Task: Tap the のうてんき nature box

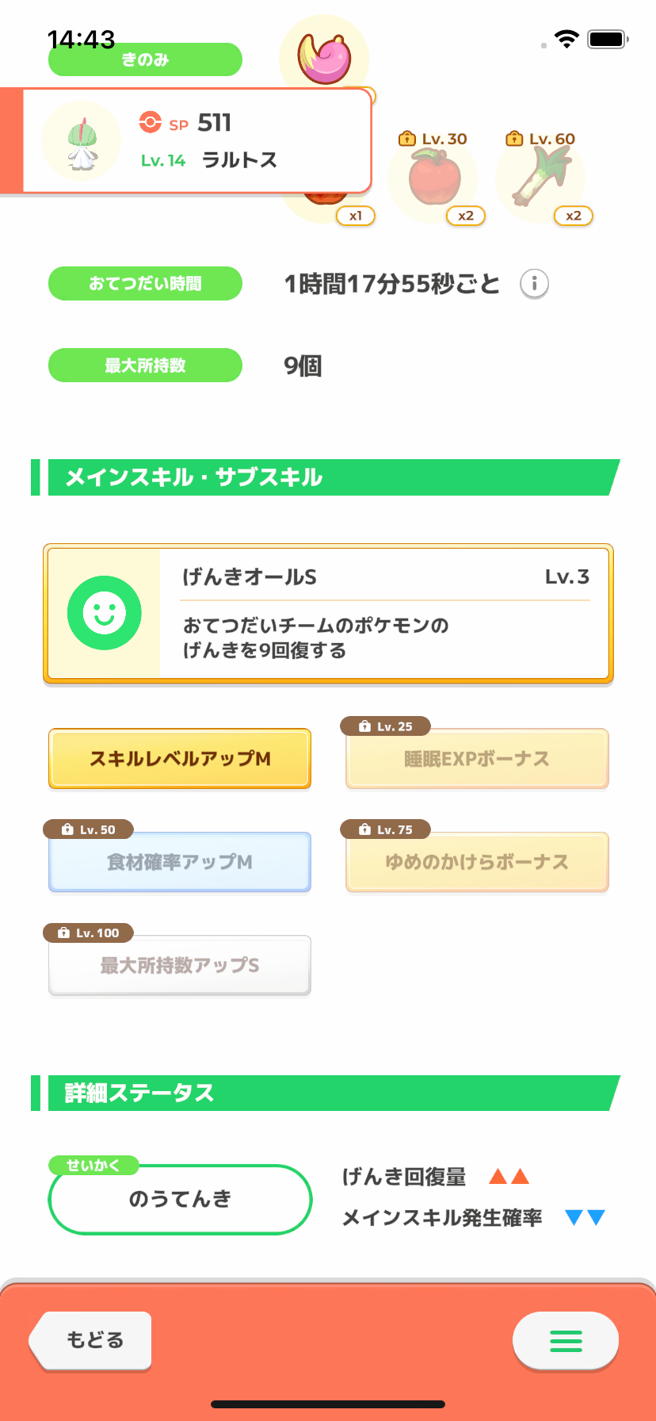Action: click(x=180, y=1199)
